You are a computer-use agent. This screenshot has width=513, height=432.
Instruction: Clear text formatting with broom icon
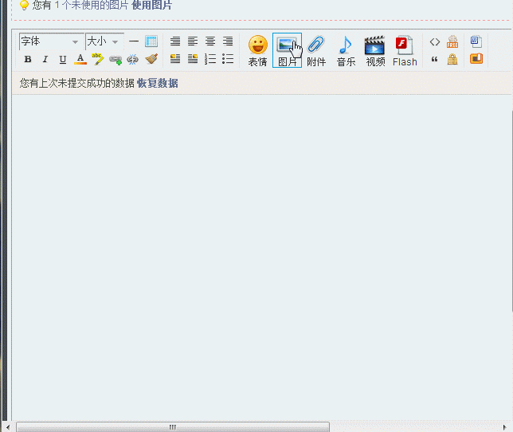pyautogui.click(x=151, y=59)
